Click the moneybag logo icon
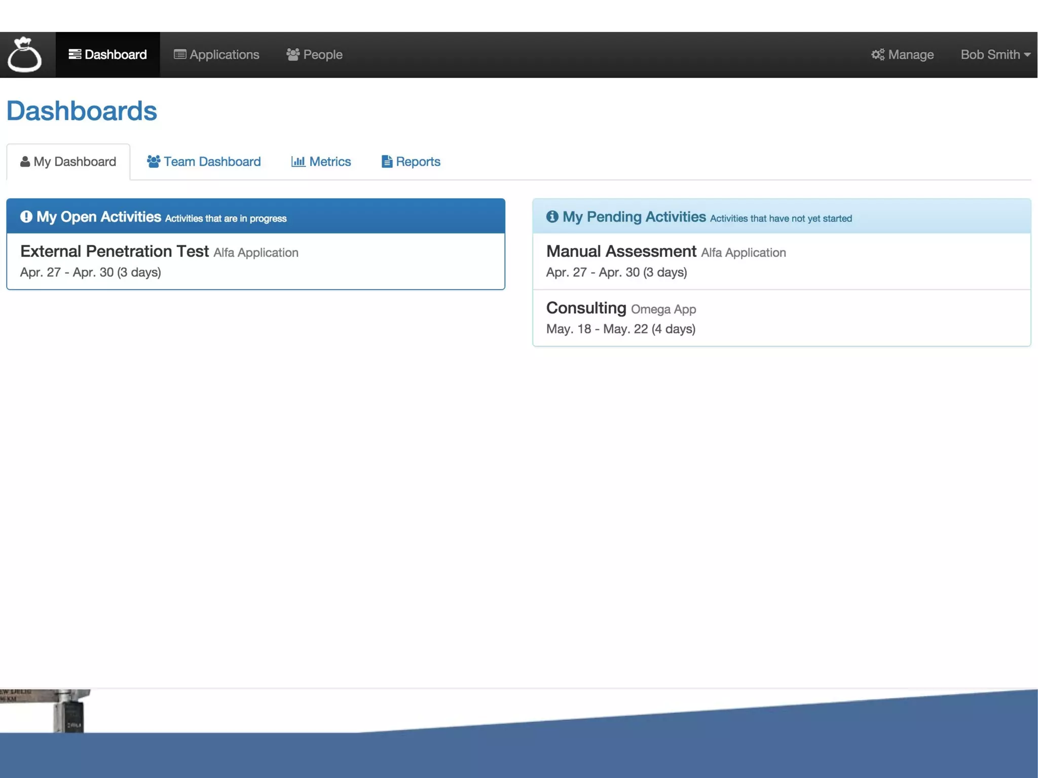1038x778 pixels. (24, 54)
